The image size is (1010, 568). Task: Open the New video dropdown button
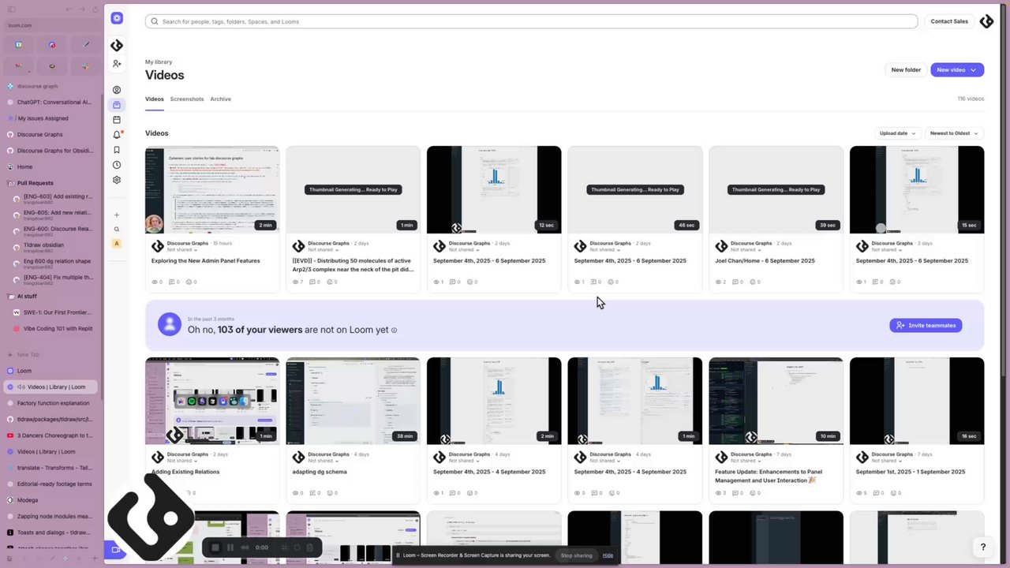click(x=956, y=70)
